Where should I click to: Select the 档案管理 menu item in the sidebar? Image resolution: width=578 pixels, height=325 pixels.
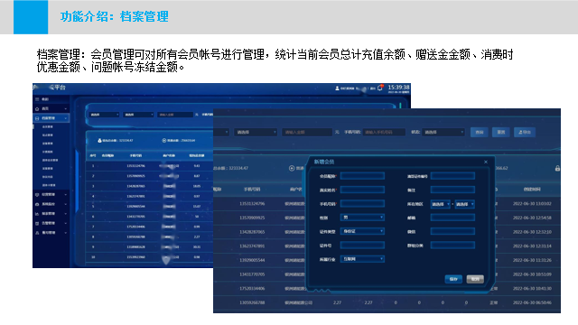51,118
